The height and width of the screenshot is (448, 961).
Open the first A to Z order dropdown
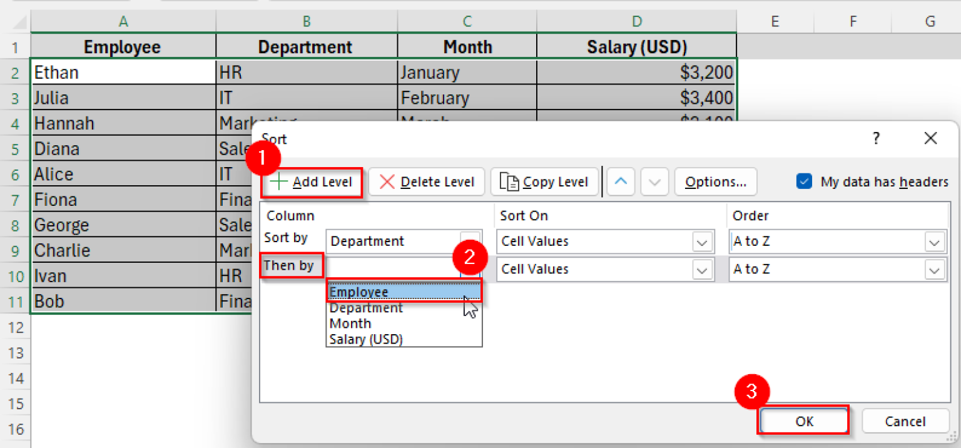[x=935, y=241]
